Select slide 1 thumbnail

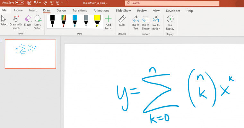point(30,54)
